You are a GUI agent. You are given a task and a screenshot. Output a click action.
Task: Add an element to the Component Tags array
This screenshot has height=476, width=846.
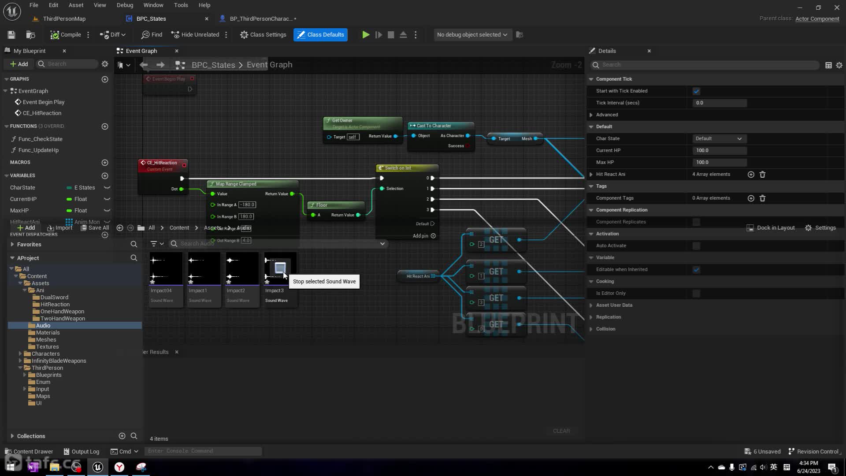coord(751,198)
